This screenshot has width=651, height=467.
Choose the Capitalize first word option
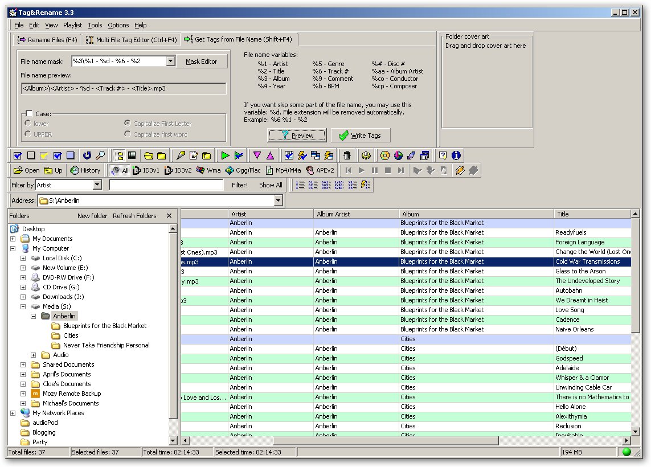point(128,134)
